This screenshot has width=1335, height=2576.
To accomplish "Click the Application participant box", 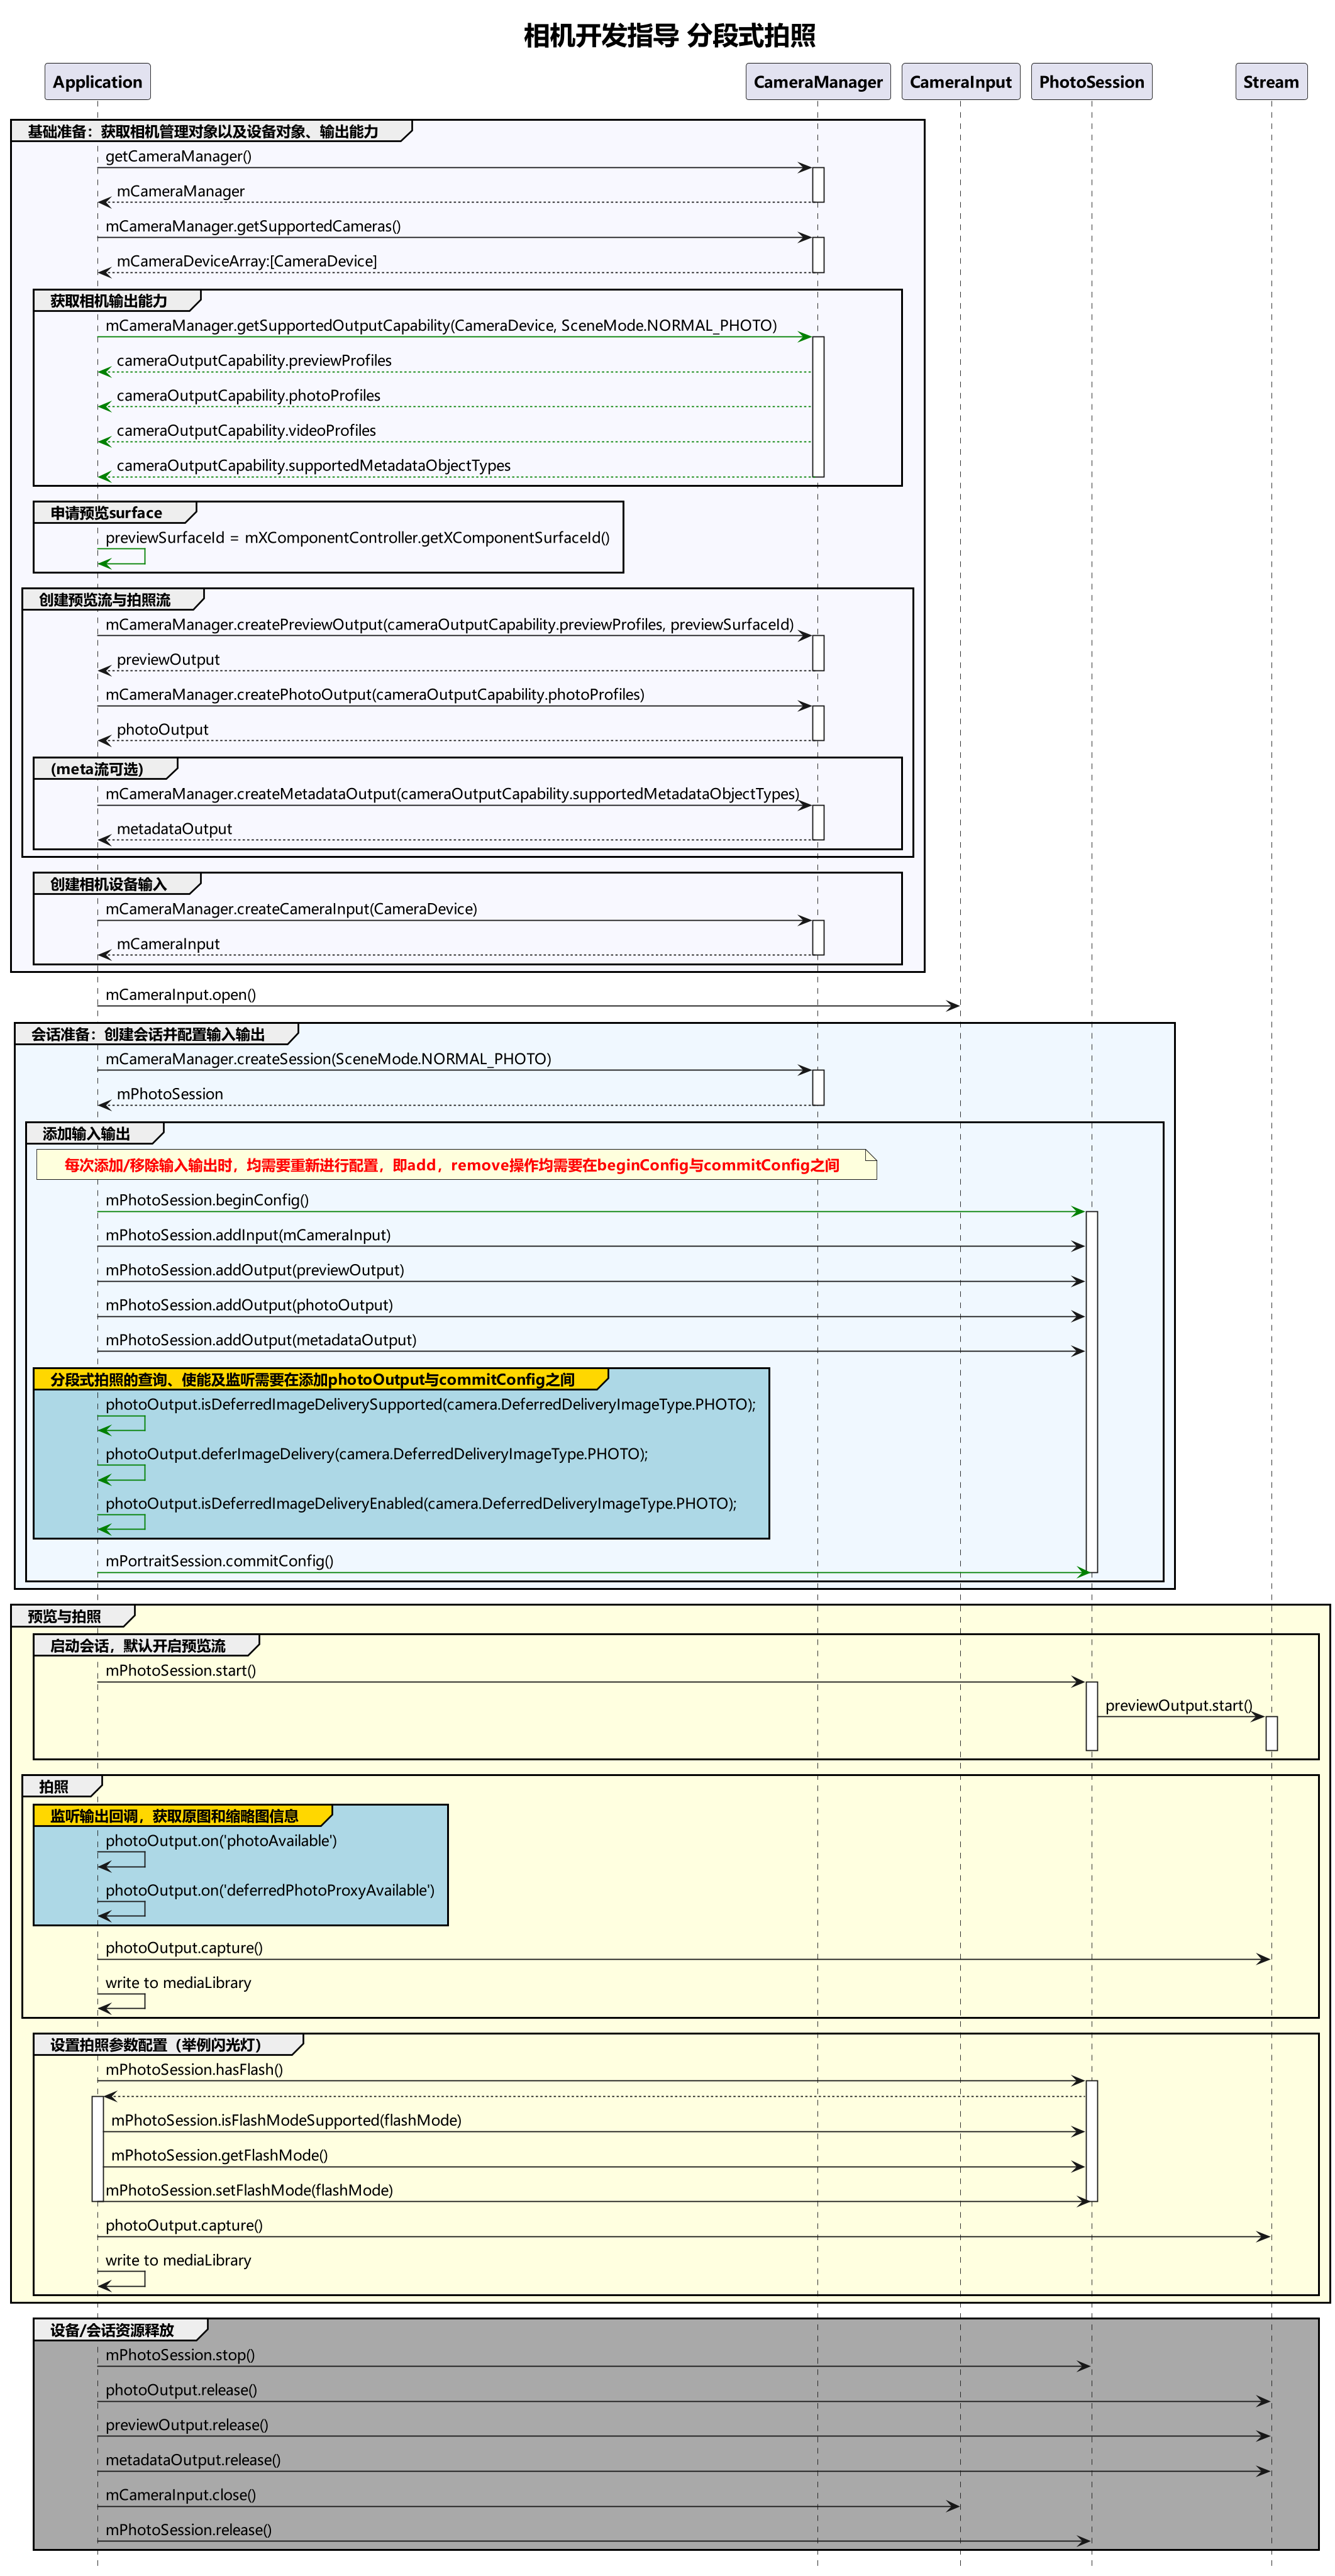I will 97,82.
